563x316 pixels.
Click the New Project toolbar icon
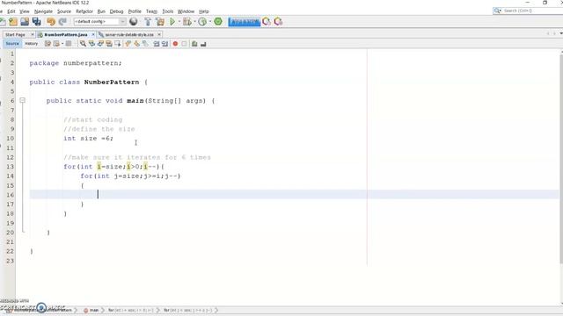(x=13, y=21)
